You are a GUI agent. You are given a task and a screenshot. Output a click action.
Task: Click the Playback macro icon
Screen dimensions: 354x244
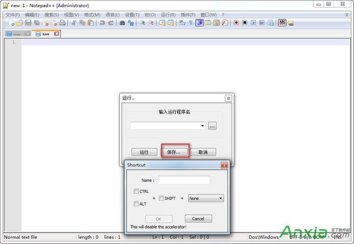click(x=253, y=23)
